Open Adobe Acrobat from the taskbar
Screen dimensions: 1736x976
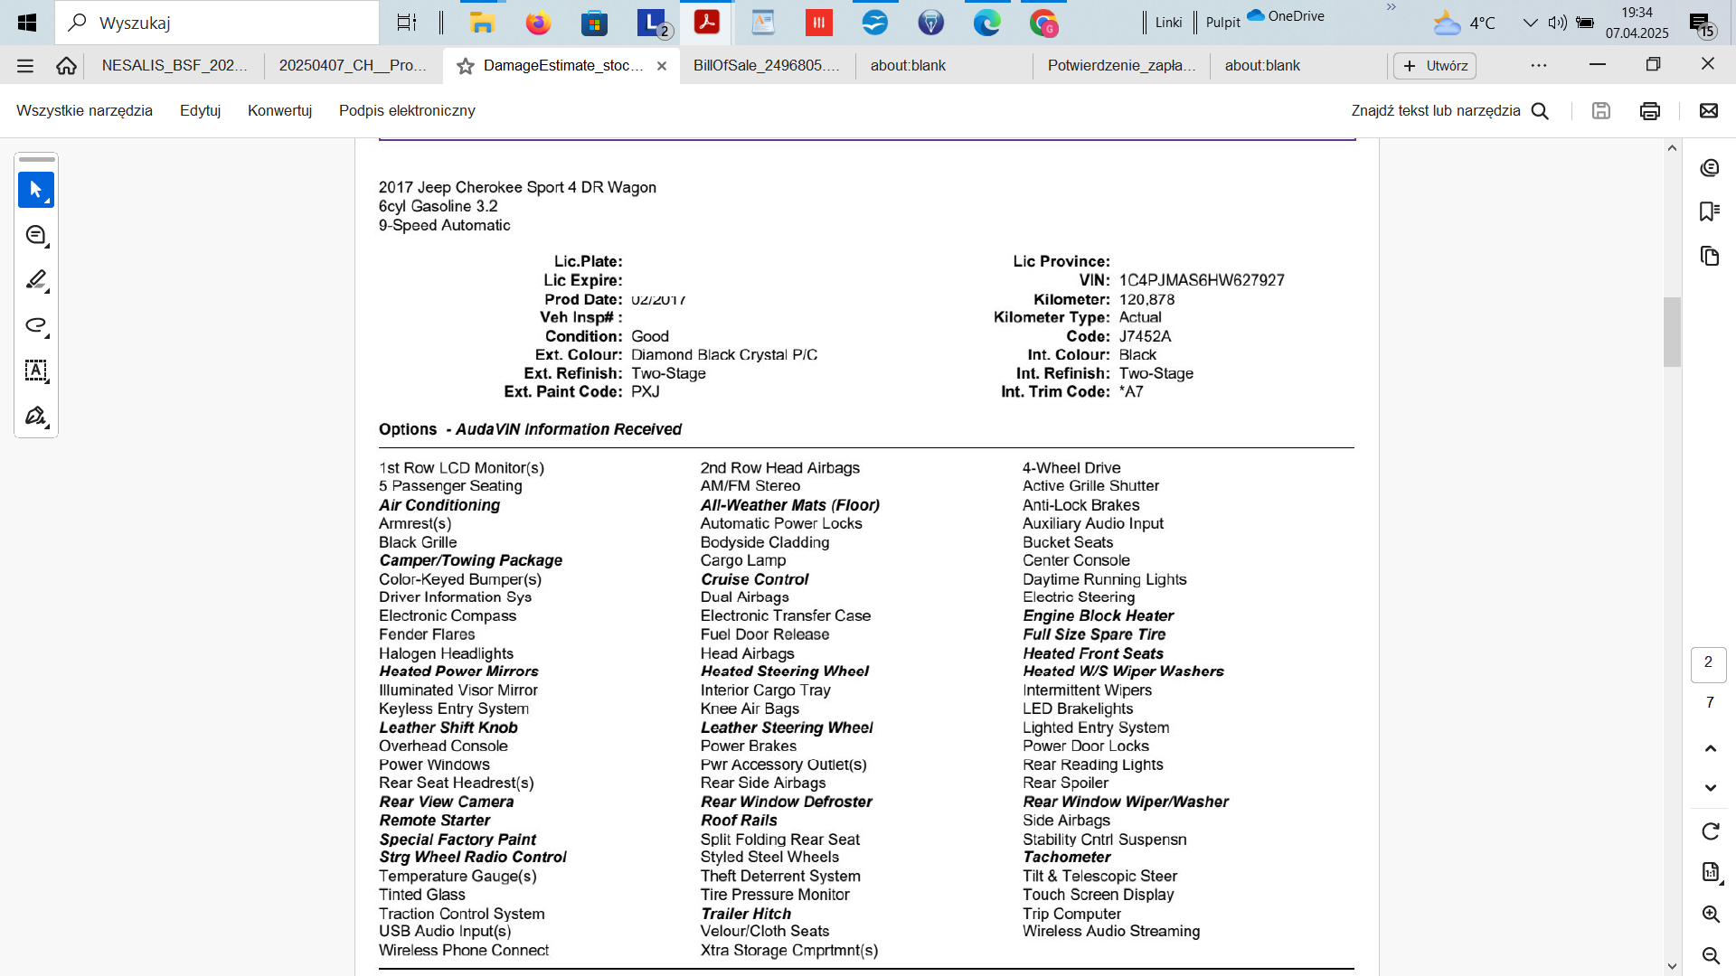tap(706, 23)
